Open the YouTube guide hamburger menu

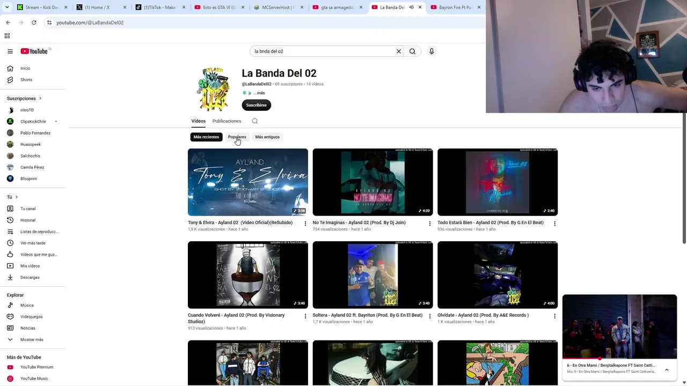coord(10,51)
